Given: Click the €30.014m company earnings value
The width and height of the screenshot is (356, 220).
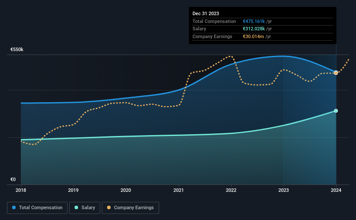Looking at the screenshot, I should pyautogui.click(x=253, y=36).
